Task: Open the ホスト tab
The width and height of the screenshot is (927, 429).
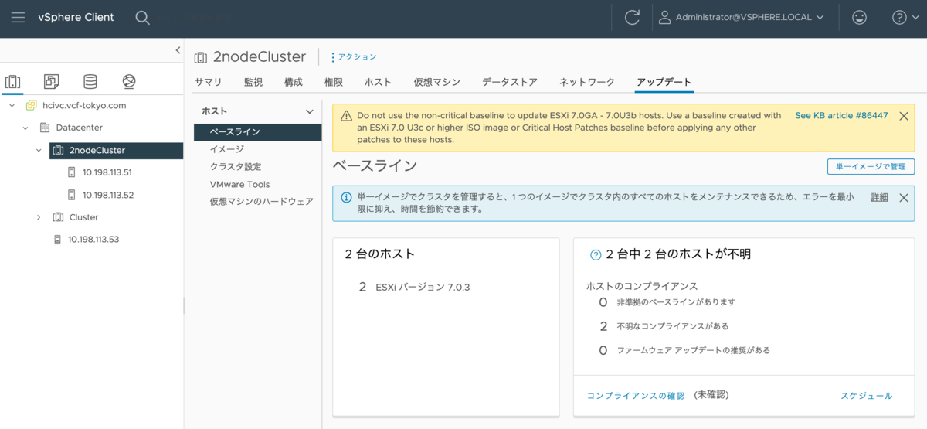Action: [x=378, y=82]
